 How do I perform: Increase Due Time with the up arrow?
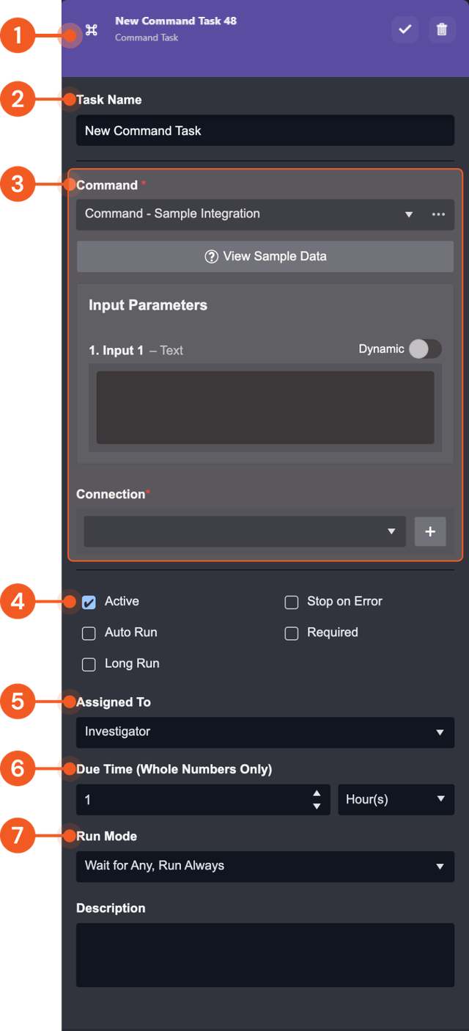click(317, 794)
